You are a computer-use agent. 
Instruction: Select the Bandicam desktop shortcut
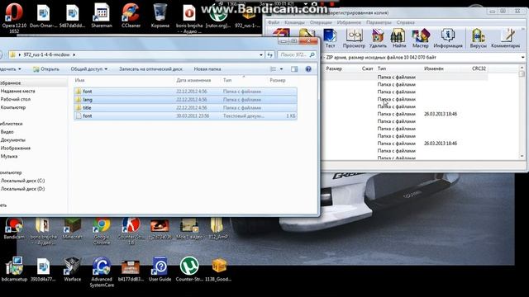[x=14, y=229]
